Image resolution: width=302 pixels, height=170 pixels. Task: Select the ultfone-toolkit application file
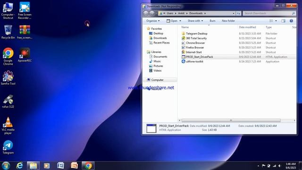pyautogui.click(x=193, y=61)
